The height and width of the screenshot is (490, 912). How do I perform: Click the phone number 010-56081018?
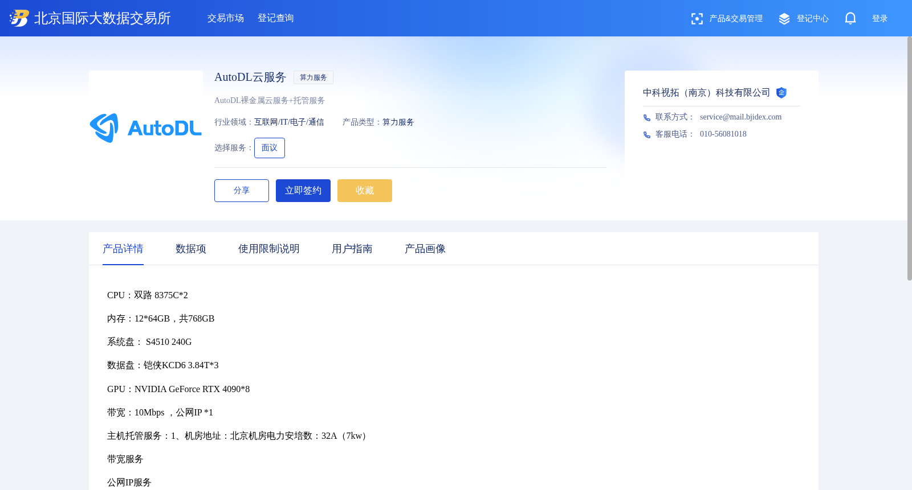pyautogui.click(x=723, y=134)
